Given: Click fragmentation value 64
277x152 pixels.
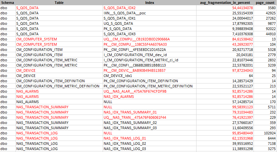Looking at the screenshot, I should (225, 76).
